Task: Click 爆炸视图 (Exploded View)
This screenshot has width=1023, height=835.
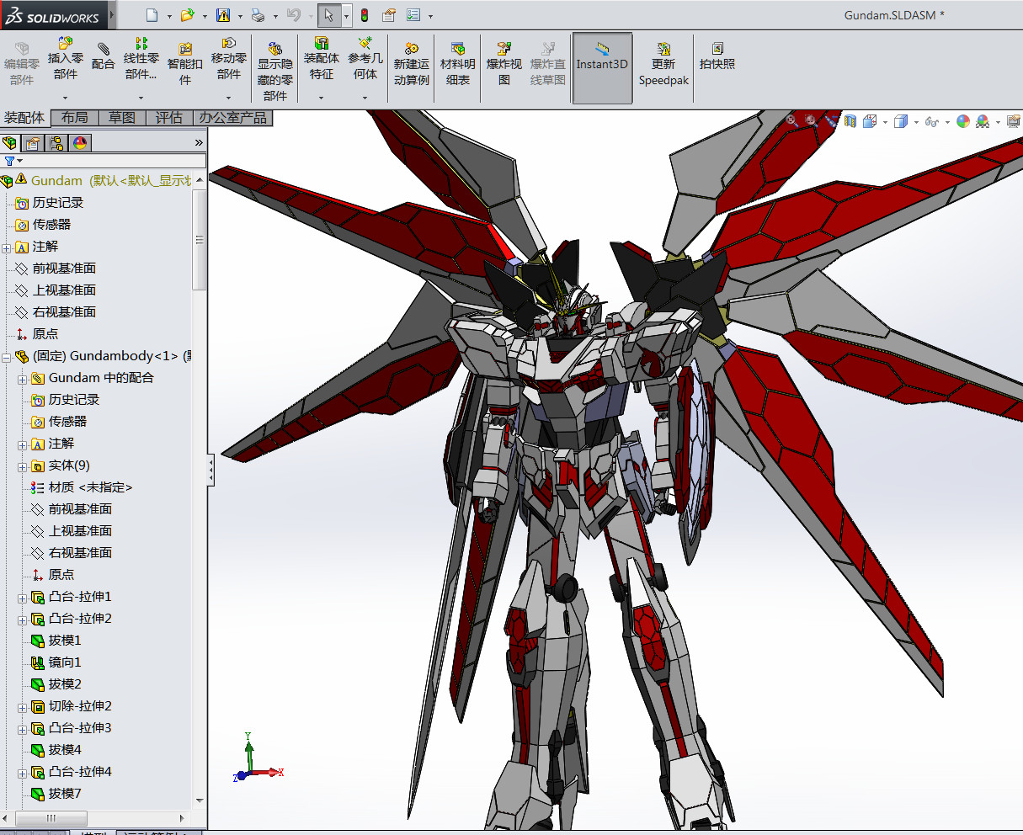Action: (504, 63)
